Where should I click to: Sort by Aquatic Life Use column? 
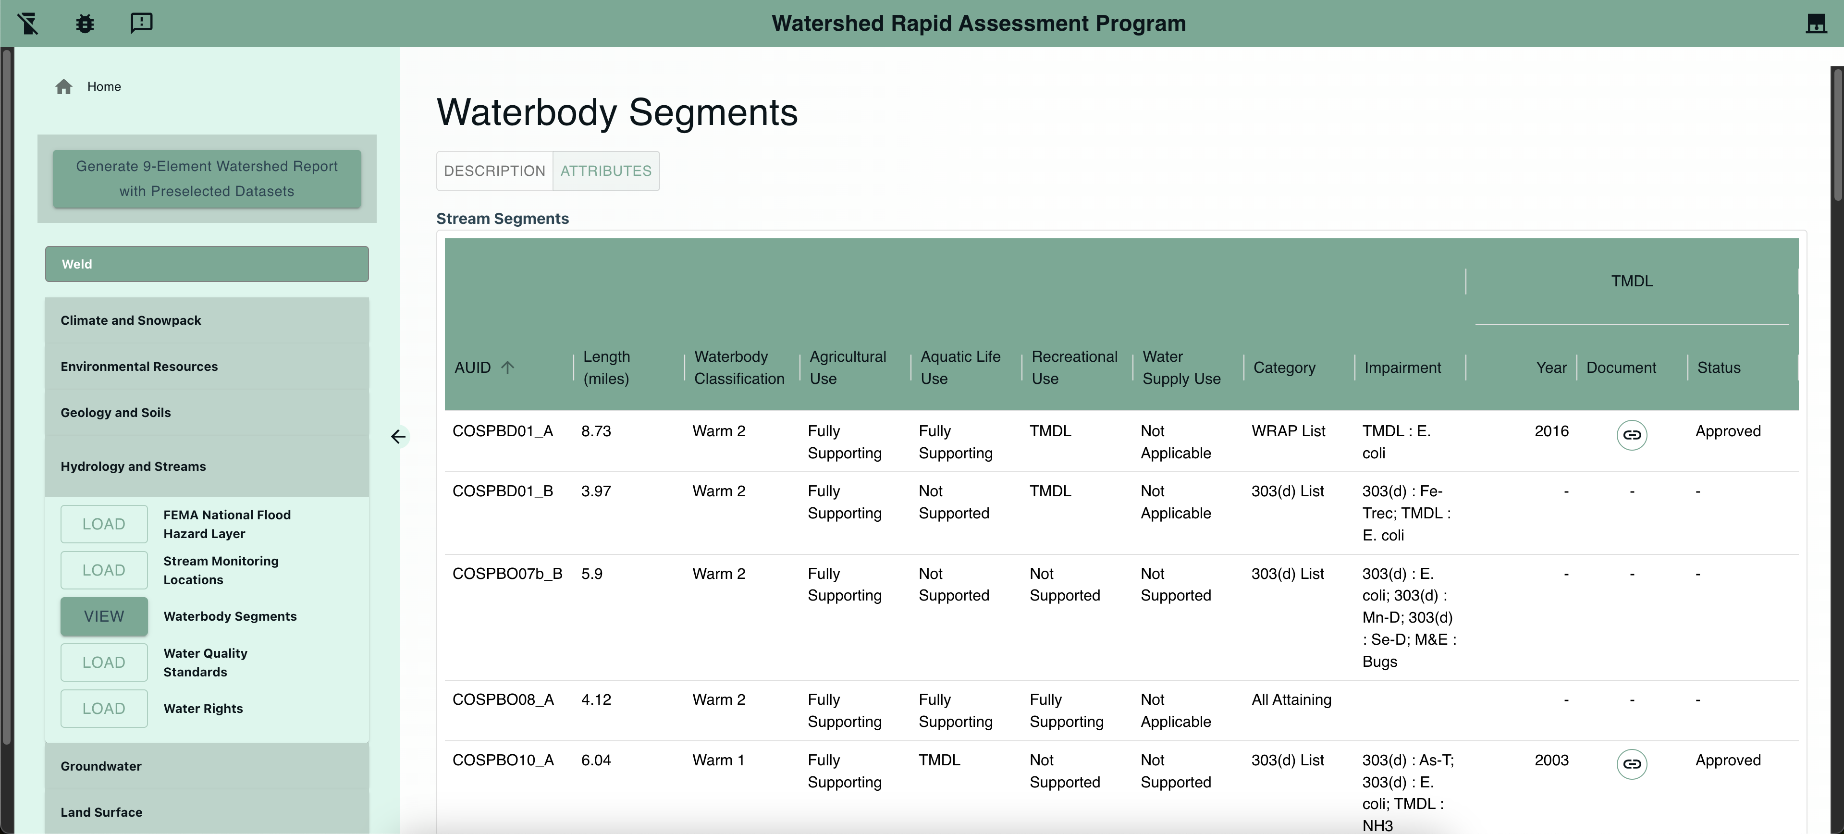tap(960, 367)
